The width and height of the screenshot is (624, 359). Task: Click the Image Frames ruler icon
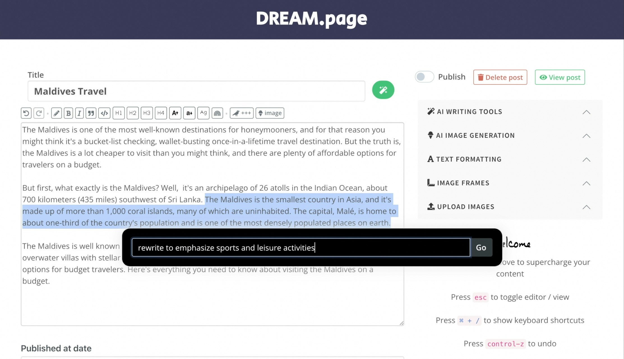pos(431,183)
